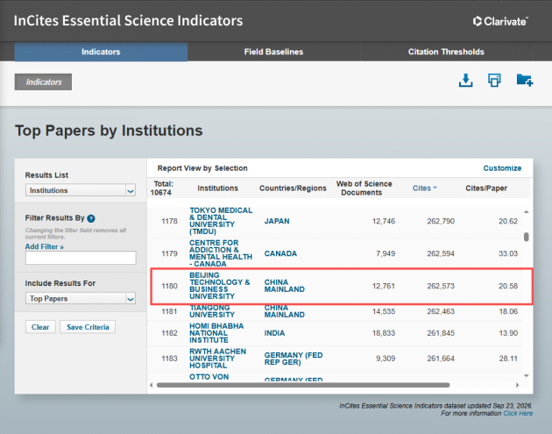
Task: Open Beijing Technology & Business University link
Action: point(220,286)
